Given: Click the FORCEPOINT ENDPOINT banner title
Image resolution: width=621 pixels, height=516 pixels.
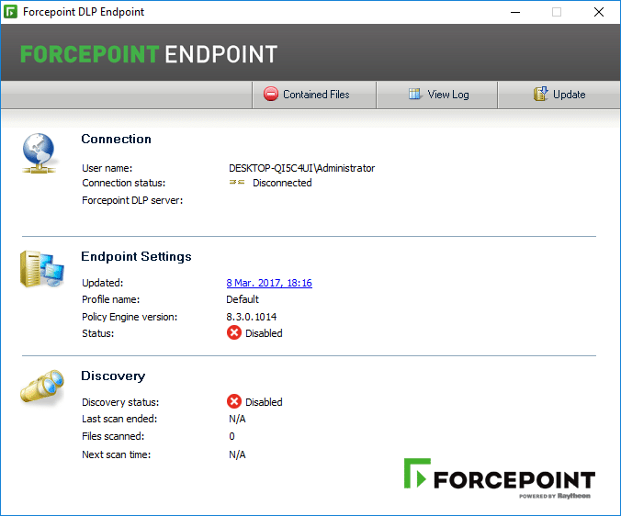Looking at the screenshot, I should [x=149, y=54].
